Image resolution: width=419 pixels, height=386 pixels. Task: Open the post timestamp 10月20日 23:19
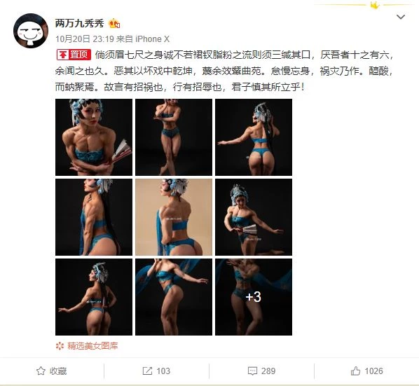(85, 39)
